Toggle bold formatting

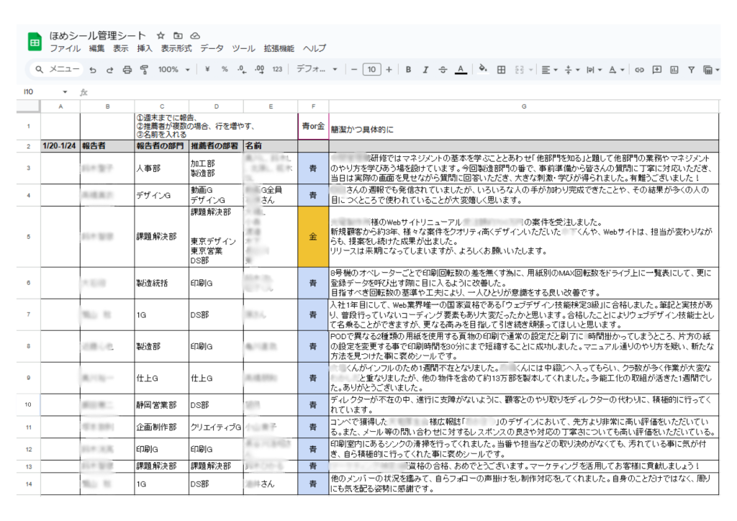coord(408,70)
